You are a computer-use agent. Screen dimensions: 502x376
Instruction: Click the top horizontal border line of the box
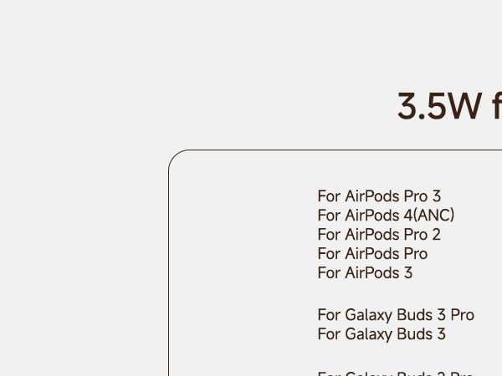(x=335, y=150)
